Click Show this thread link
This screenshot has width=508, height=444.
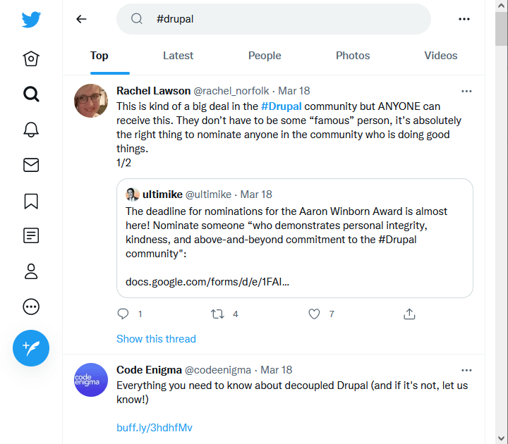point(156,339)
